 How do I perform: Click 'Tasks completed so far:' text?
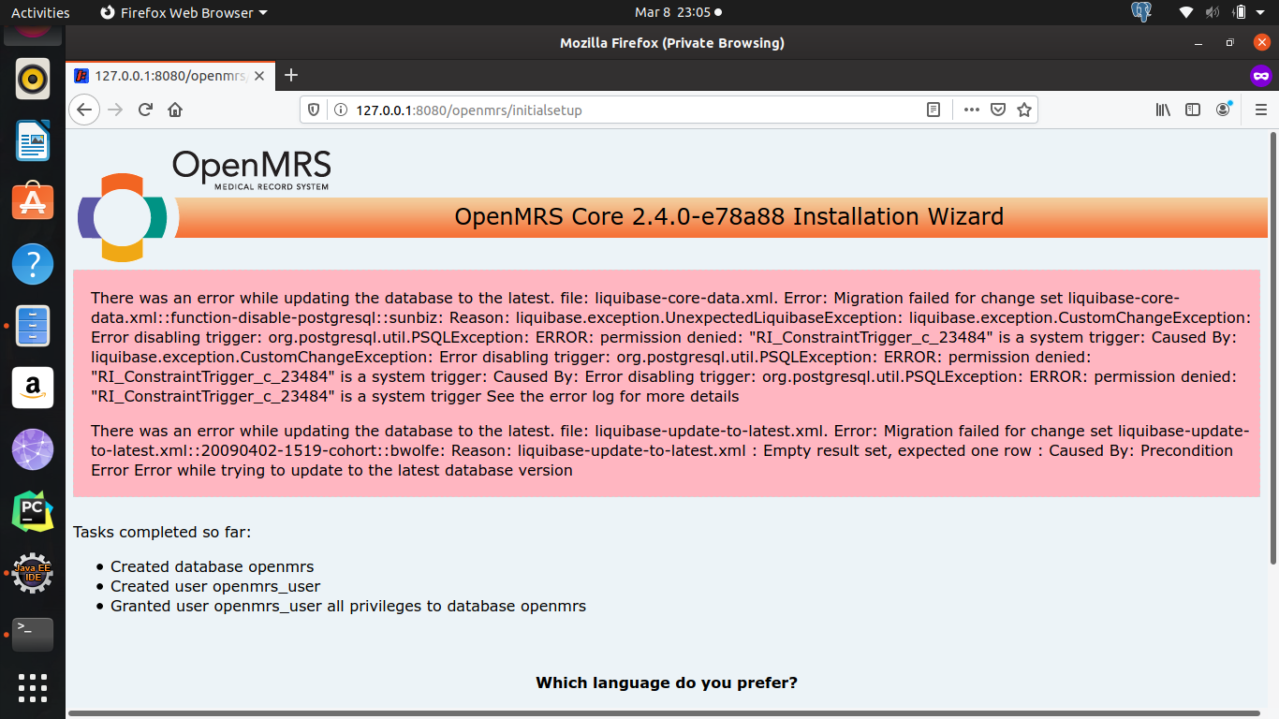click(162, 533)
